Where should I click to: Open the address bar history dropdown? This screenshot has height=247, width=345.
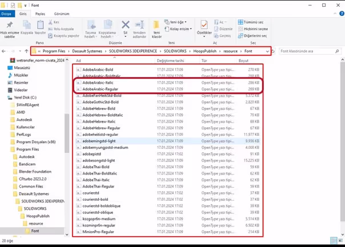coord(267,51)
